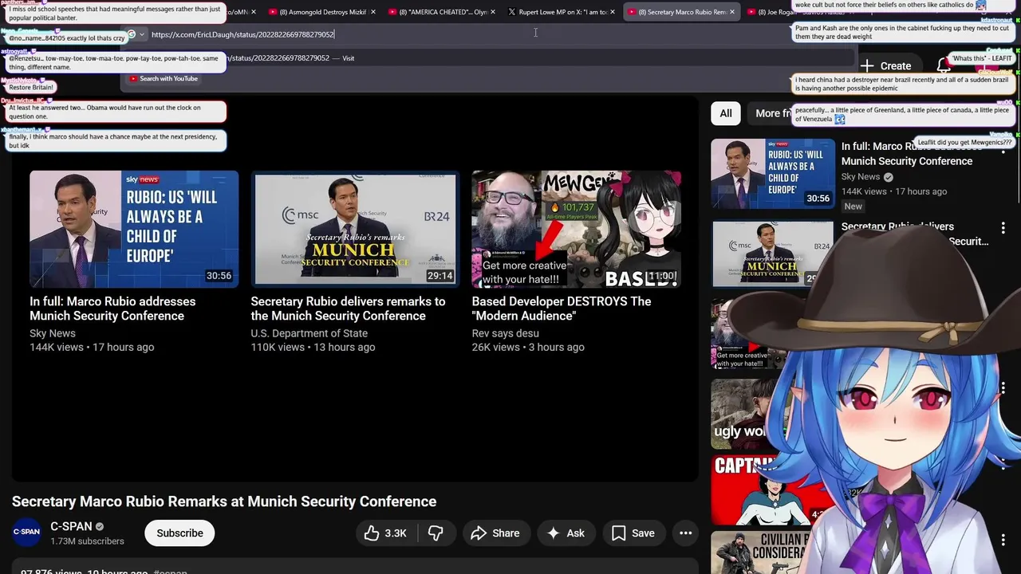Open the C-SPAN channel avatar

[x=26, y=533]
